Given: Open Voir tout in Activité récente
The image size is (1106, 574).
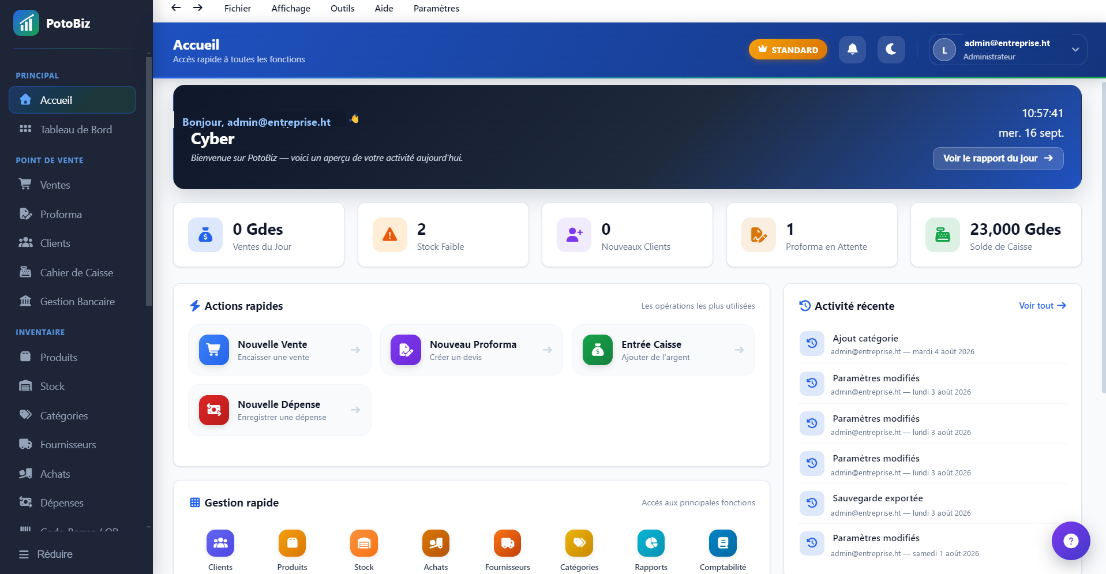Looking at the screenshot, I should 1042,306.
